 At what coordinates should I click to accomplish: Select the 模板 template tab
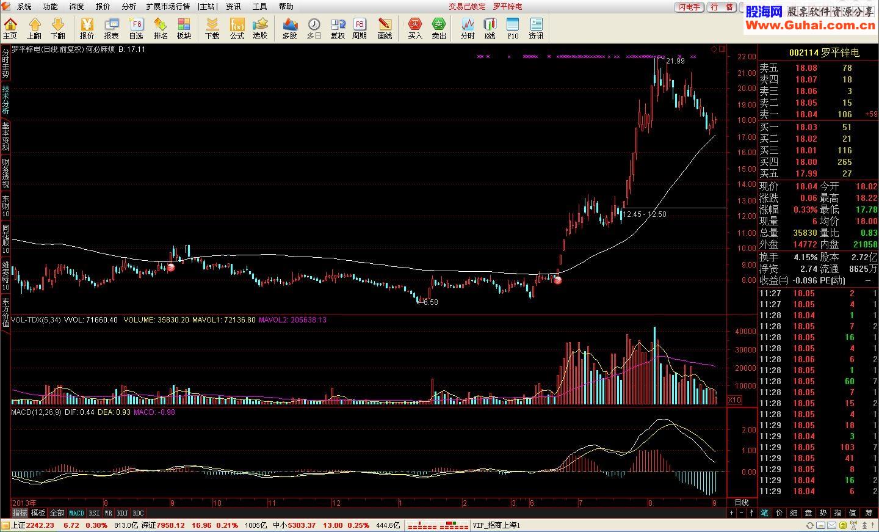38,513
